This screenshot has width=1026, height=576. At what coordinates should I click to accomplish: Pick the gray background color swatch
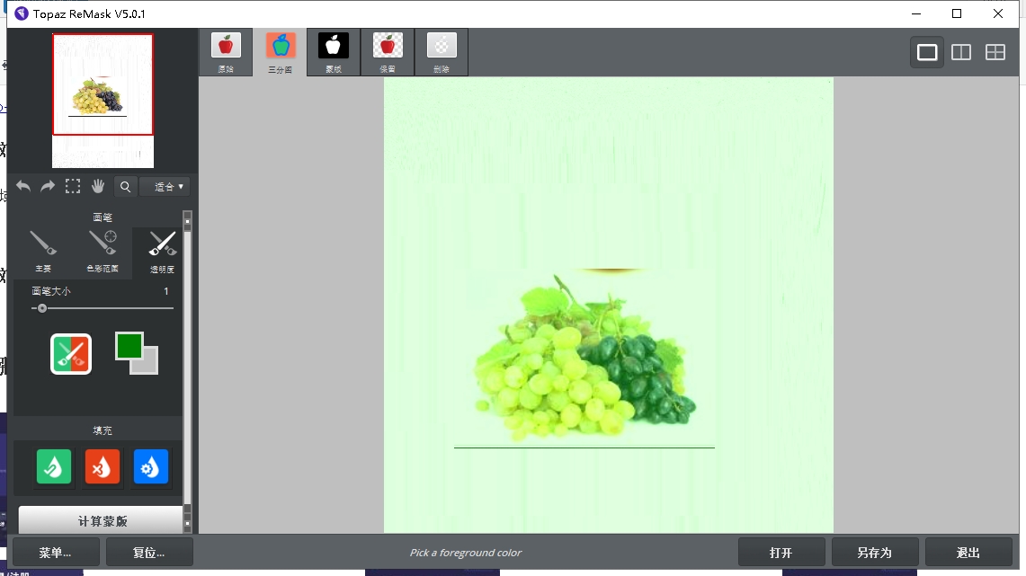[x=147, y=365]
